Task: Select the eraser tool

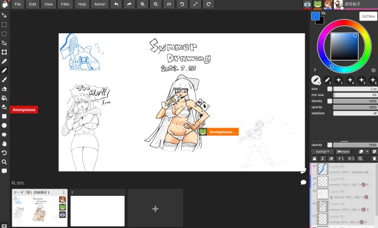Action: tap(4, 89)
